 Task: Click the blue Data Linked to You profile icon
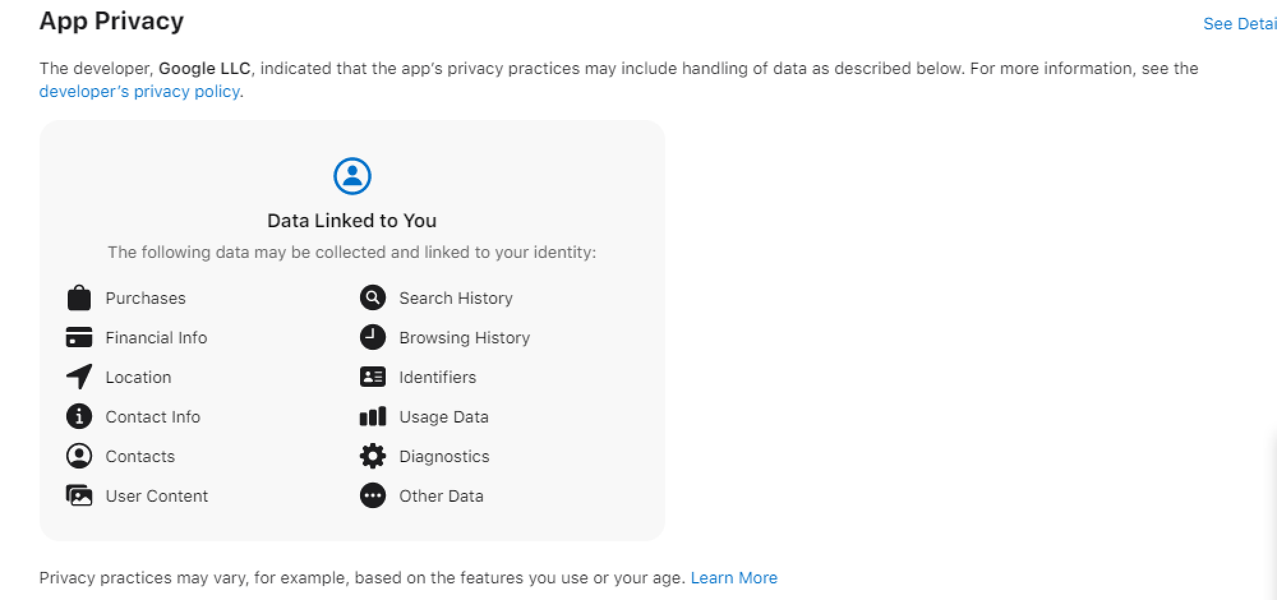pos(352,176)
